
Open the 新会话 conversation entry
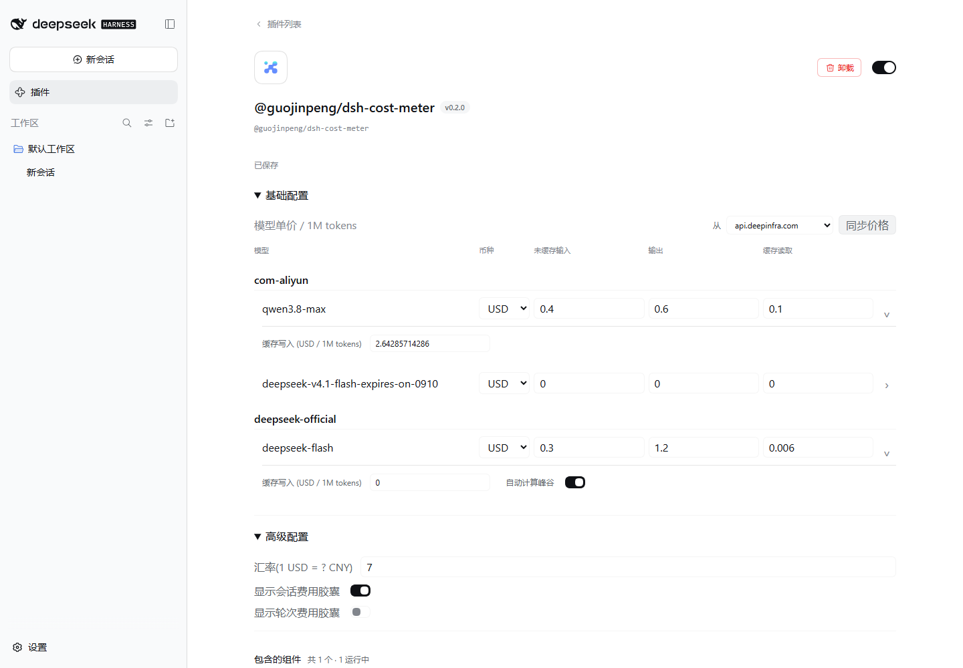pyautogui.click(x=41, y=172)
